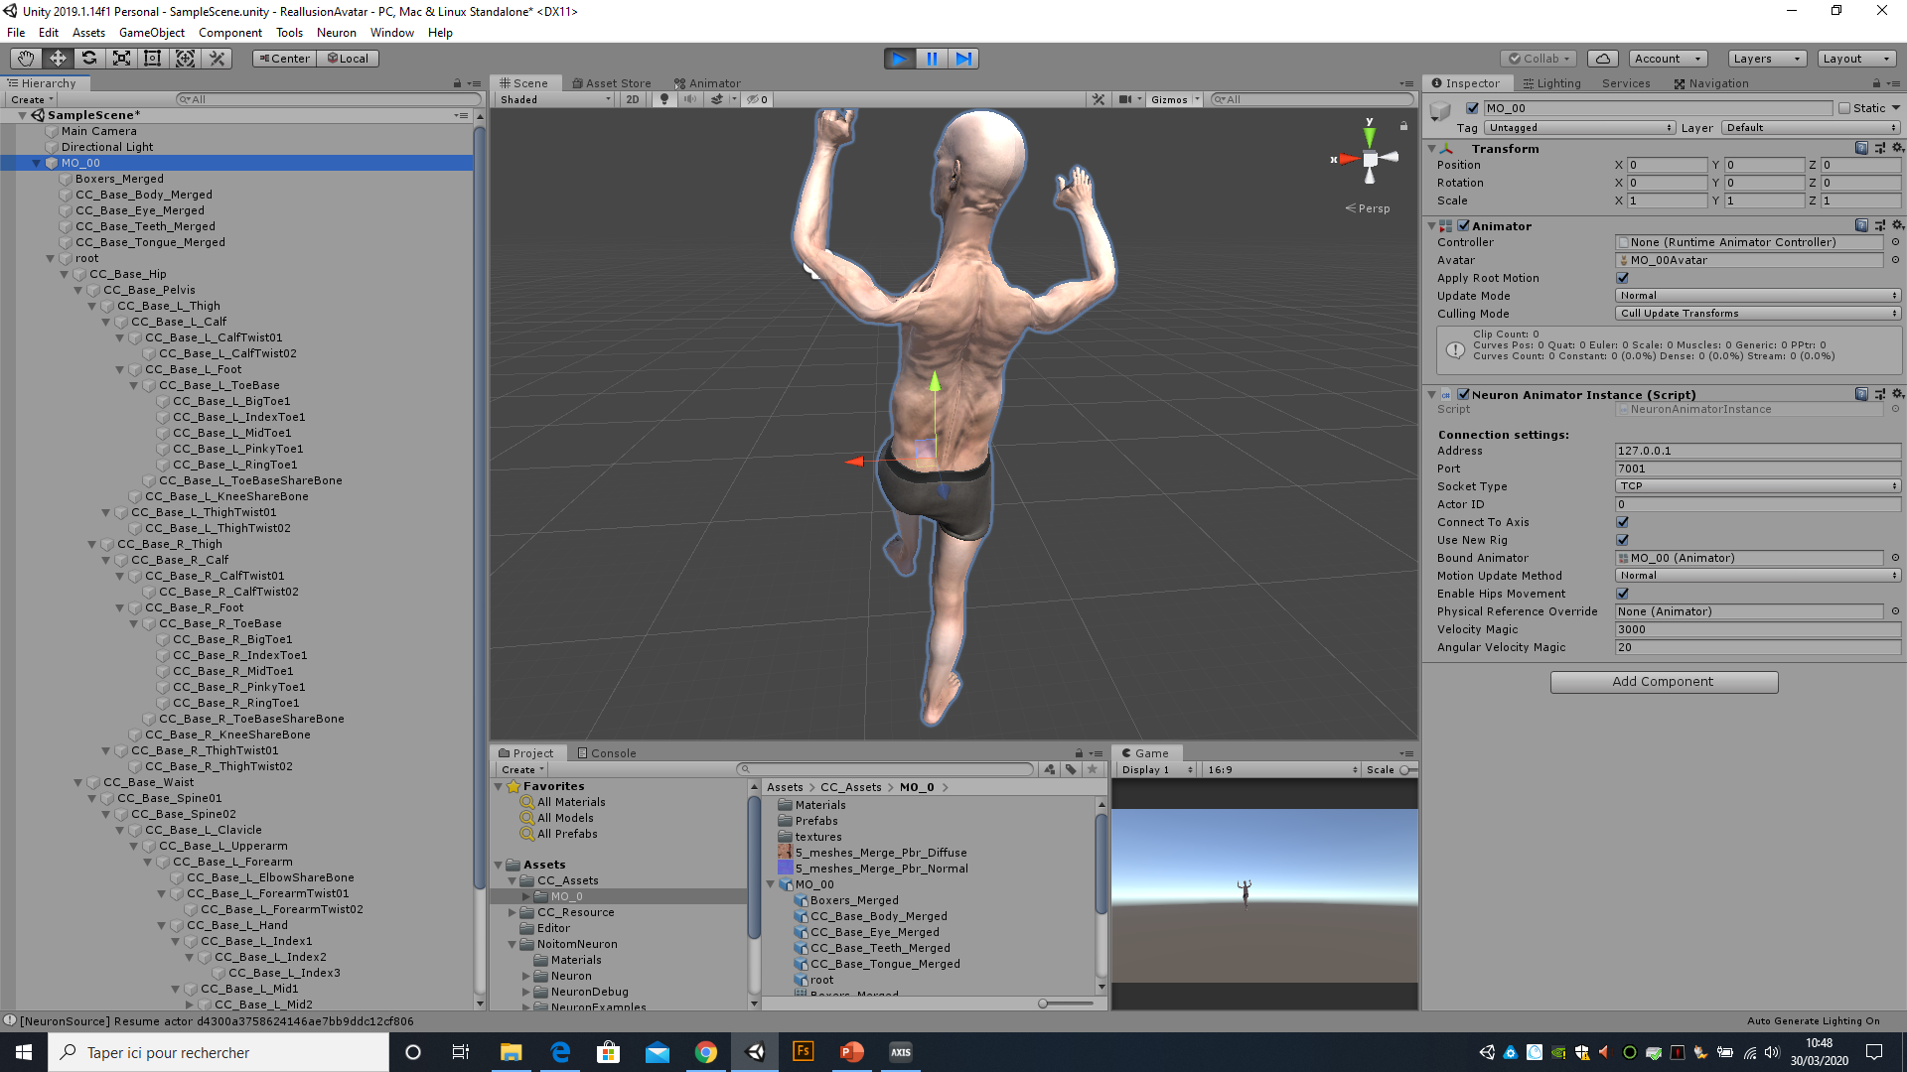1907x1072 pixels.
Task: Open the Neuron menu
Action: (x=337, y=33)
